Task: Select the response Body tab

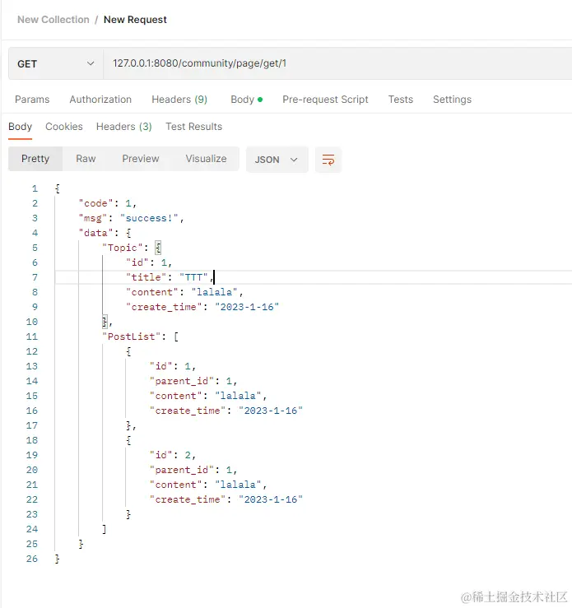Action: click(x=21, y=127)
